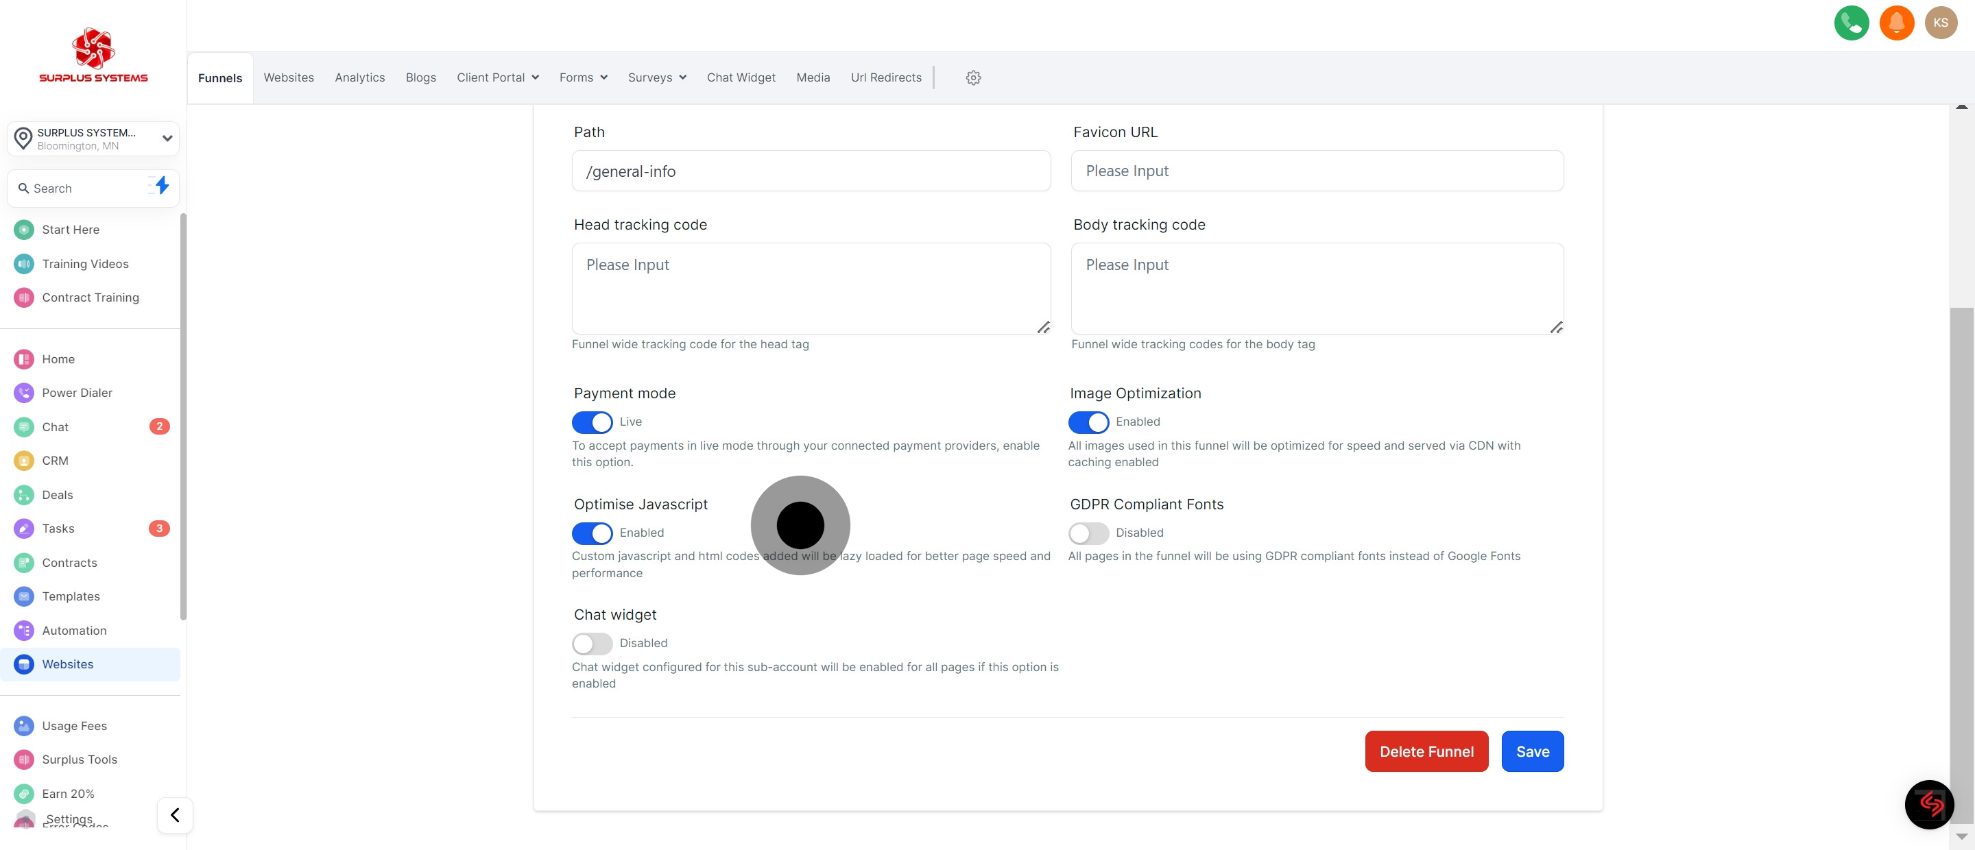Open the floating chat support widget icon
1975x850 pixels.
(1929, 804)
